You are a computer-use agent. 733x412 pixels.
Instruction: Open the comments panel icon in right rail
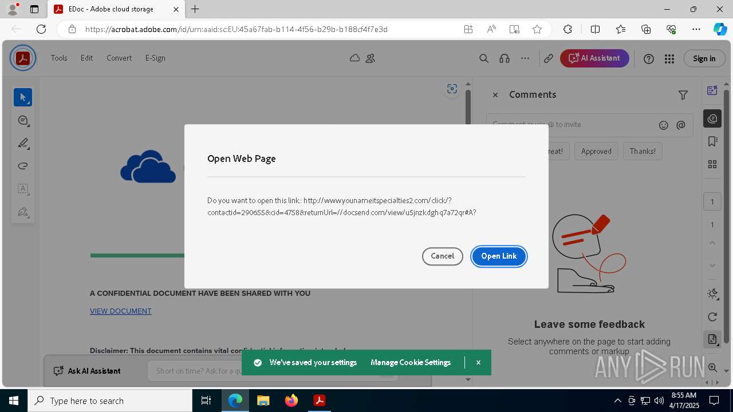point(712,118)
